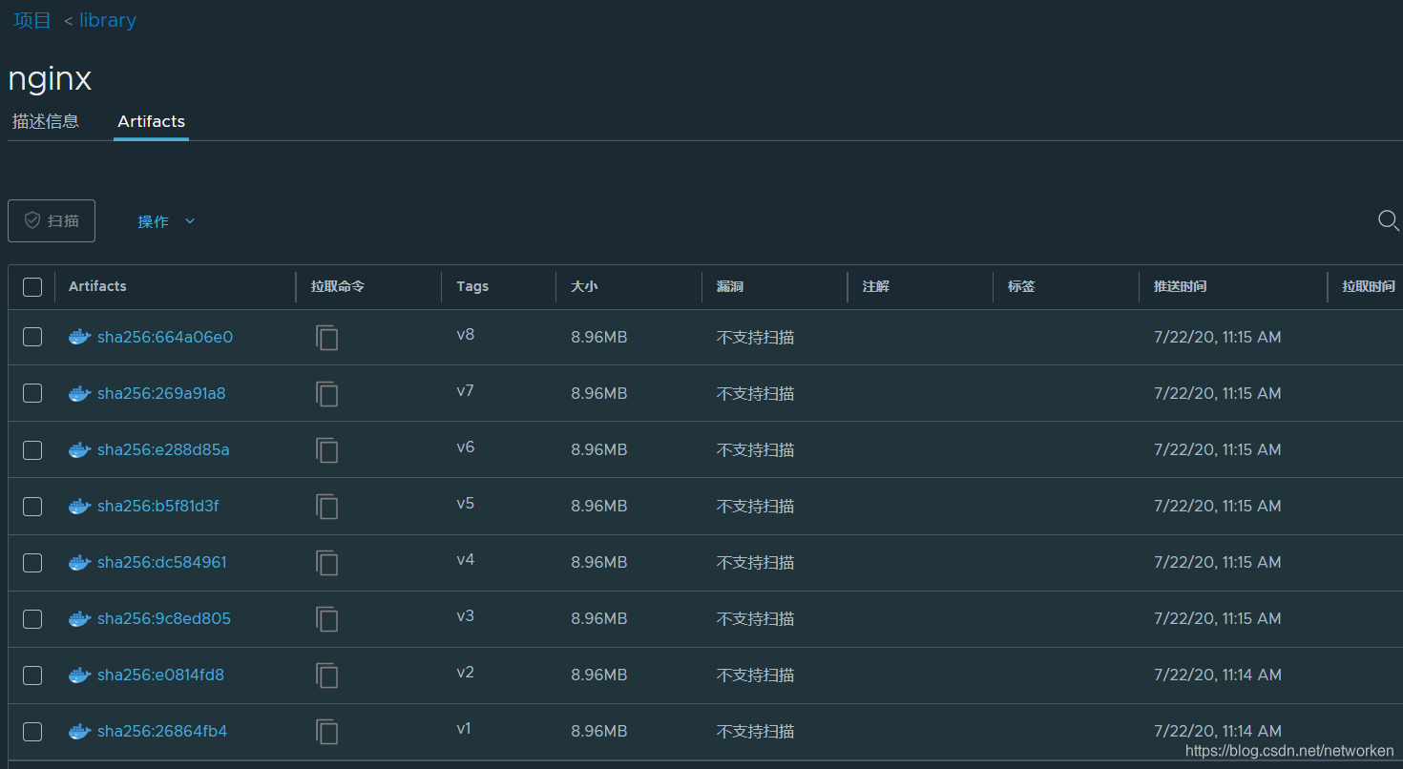Copy pull command for sha256:664a06e0

tap(327, 338)
